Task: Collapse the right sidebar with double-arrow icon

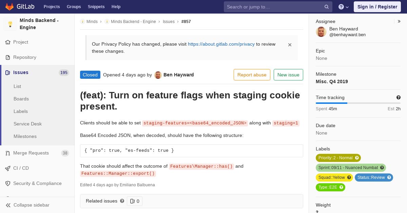Action: pyautogui.click(x=399, y=21)
